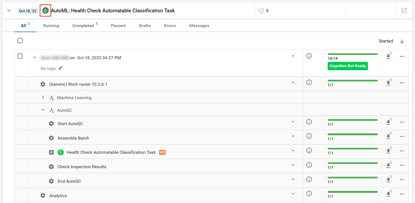Click the Oct 18, '22 date badge

[28, 11]
